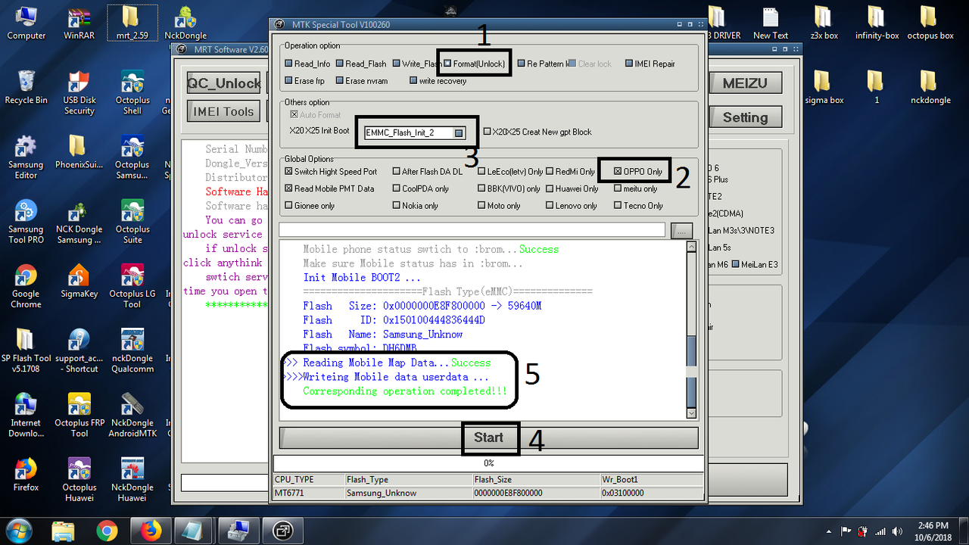
Task: Select the Erase nvram option
Action: pos(340,81)
